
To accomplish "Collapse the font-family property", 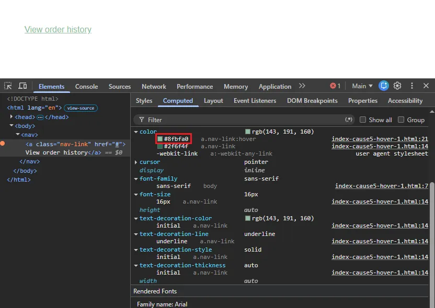I will pos(136,179).
